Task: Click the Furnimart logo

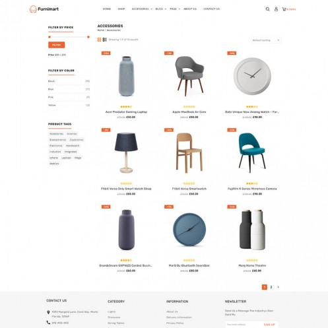Action: (44, 9)
